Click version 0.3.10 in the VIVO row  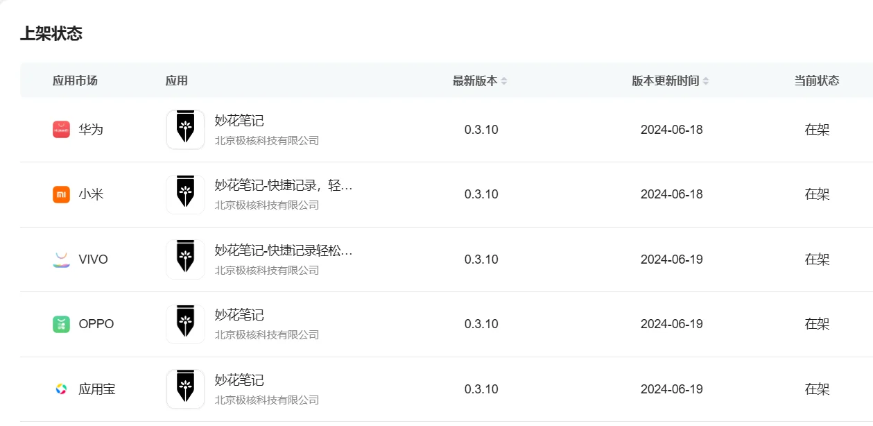pos(481,259)
